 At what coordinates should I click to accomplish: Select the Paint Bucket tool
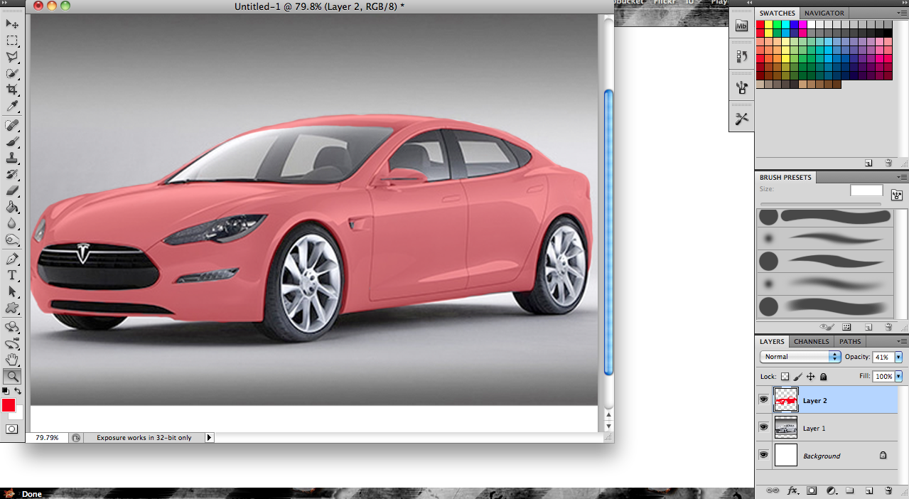click(x=12, y=207)
